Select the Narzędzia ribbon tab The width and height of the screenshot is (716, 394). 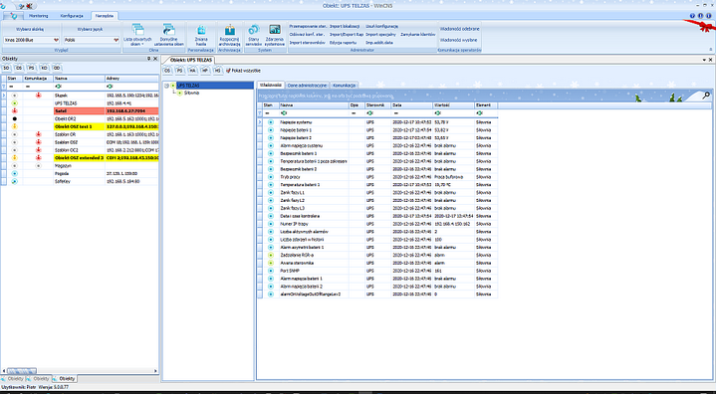click(105, 16)
